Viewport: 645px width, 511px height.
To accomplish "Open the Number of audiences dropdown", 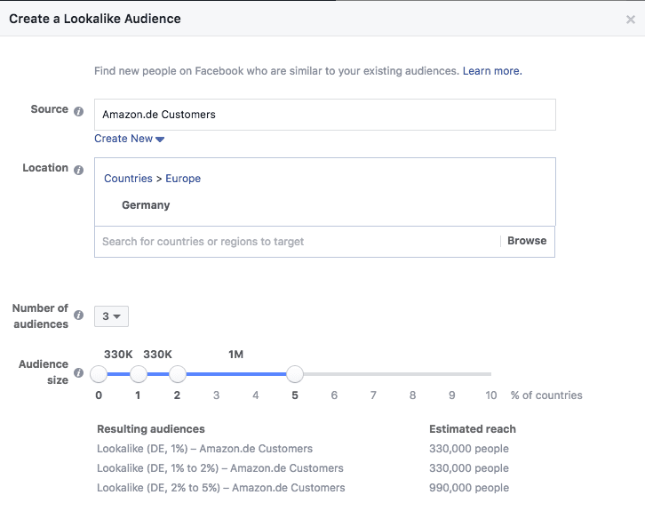I will pos(111,315).
